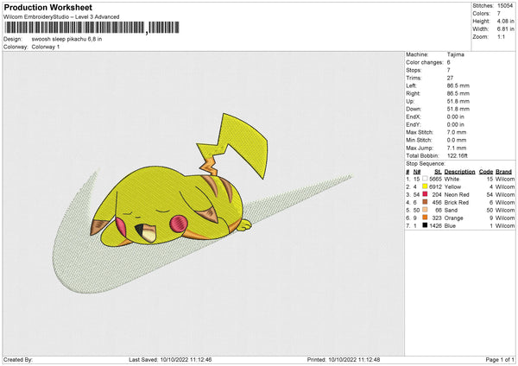Click the EndY value 0.00 in
The height and width of the screenshot is (366, 518).
[x=456, y=124]
